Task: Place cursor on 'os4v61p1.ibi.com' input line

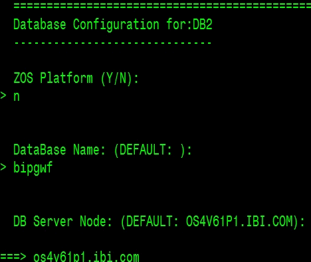Action: pos(86,257)
